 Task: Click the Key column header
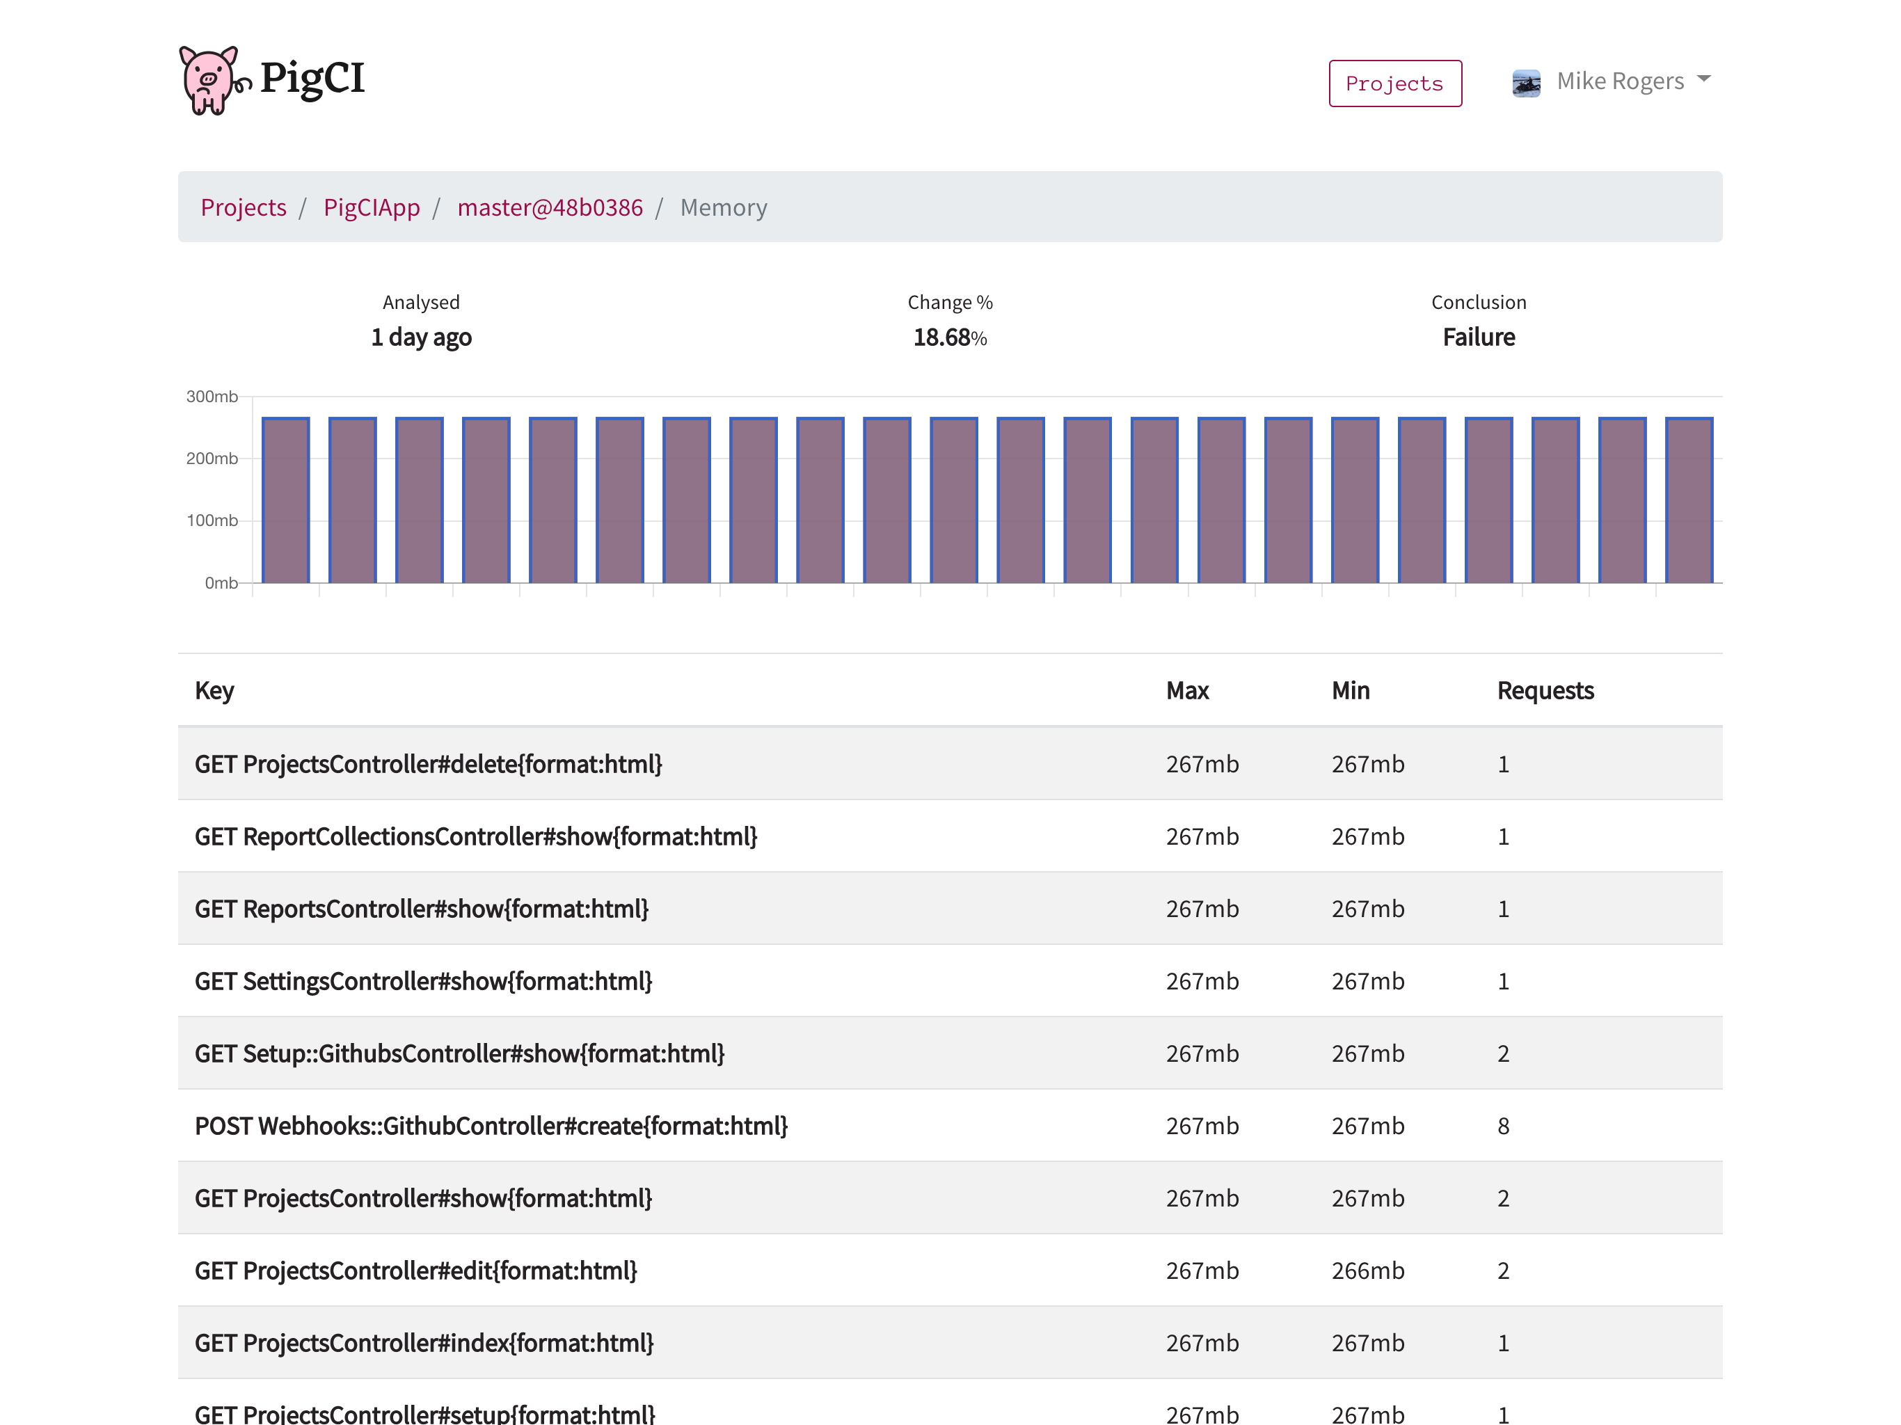[x=214, y=690]
